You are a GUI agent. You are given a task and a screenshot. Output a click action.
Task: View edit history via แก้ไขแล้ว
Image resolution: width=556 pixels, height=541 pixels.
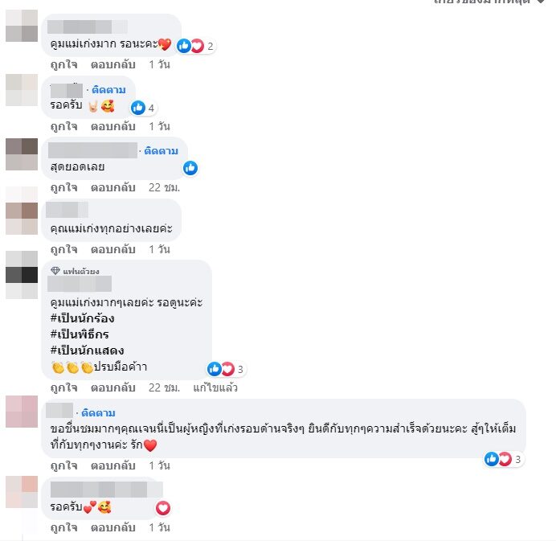(x=215, y=387)
